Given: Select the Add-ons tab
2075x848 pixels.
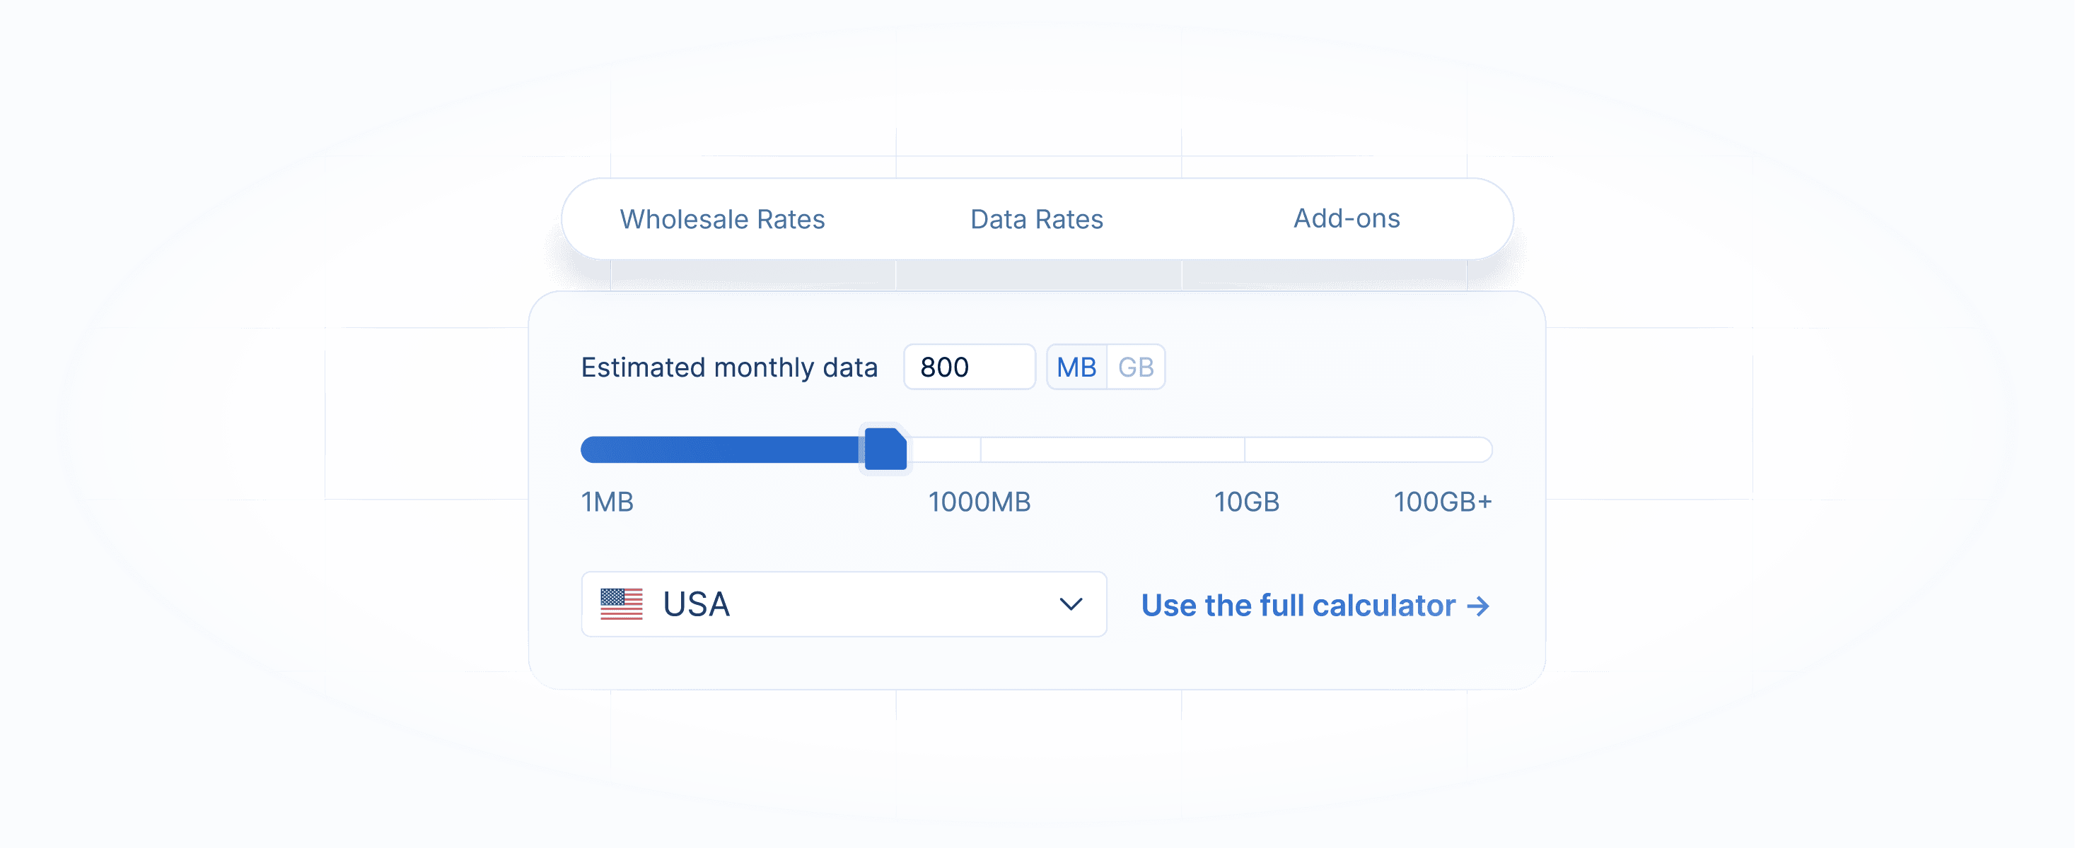Looking at the screenshot, I should click(1346, 218).
